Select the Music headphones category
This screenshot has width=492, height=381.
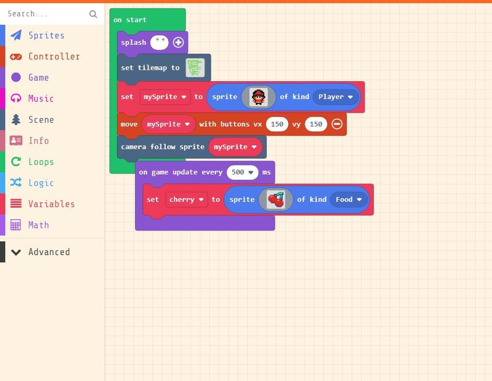coord(16,99)
